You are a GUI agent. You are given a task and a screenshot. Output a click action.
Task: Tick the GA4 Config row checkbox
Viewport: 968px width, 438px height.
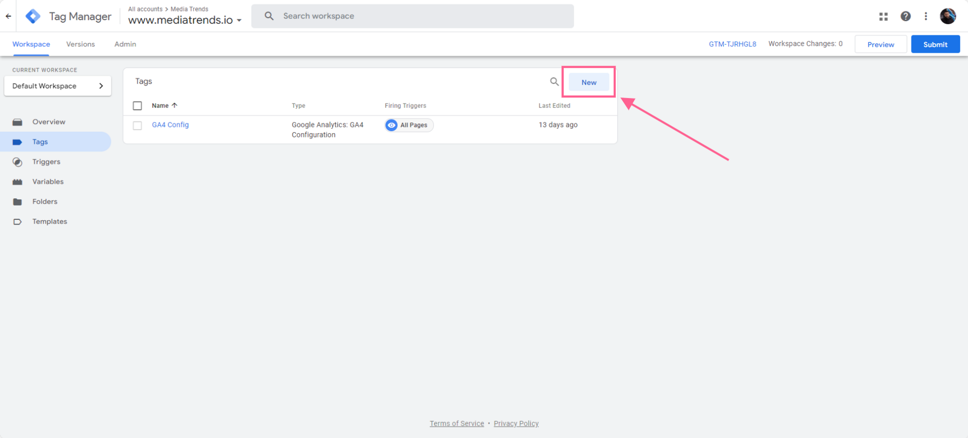[x=137, y=125]
